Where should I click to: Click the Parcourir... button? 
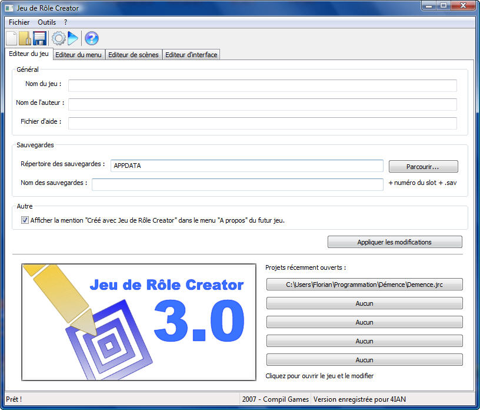click(x=424, y=167)
